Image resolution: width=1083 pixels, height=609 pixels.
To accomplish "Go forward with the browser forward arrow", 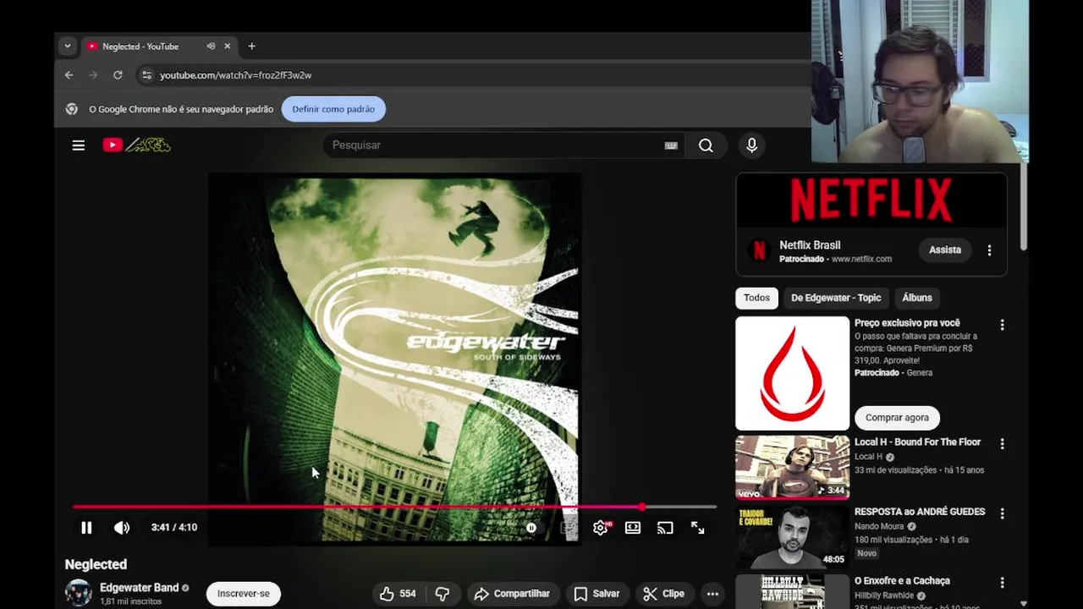I will (x=93, y=75).
